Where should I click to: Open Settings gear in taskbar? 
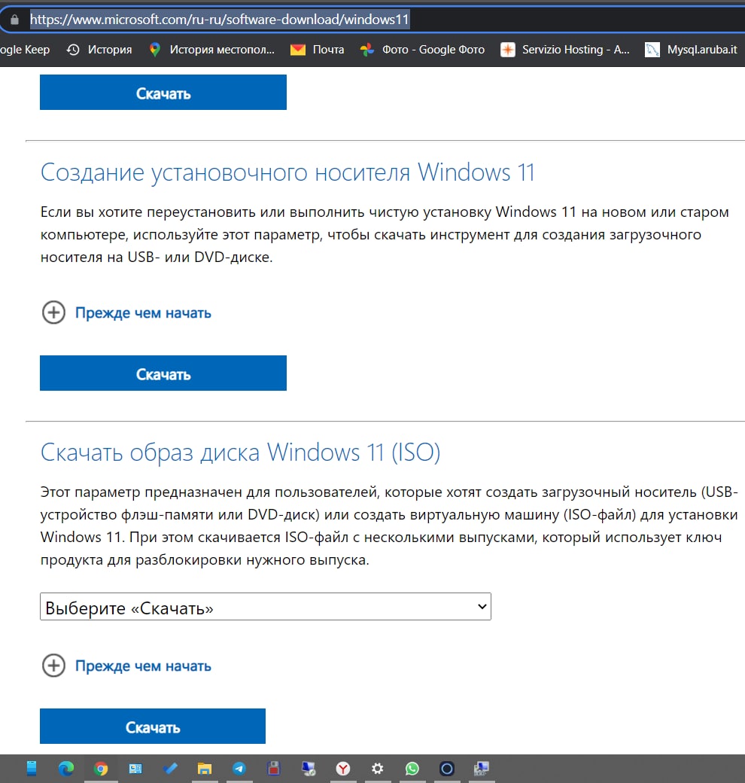[378, 769]
